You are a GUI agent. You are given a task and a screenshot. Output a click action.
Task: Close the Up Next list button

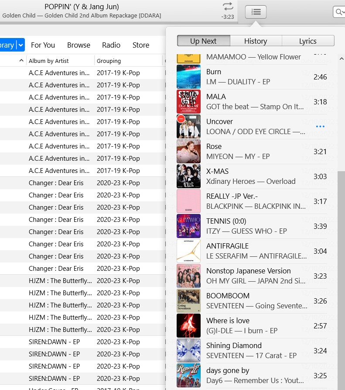(x=256, y=12)
